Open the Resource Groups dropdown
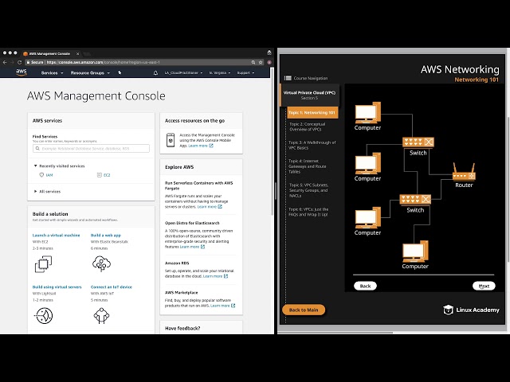The image size is (510, 382). pos(90,72)
